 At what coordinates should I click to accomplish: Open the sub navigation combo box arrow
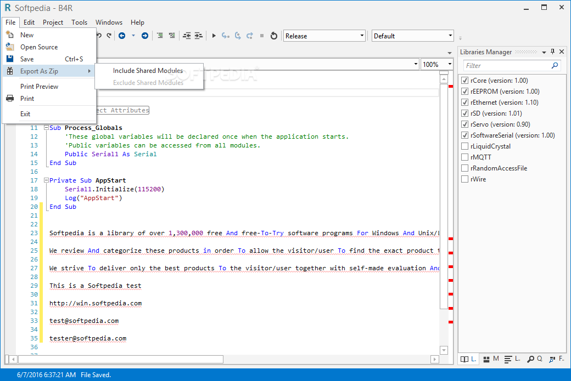coord(416,64)
